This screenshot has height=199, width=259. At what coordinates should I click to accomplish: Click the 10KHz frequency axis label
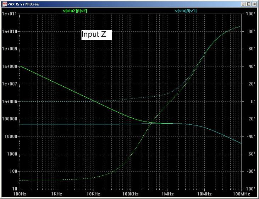point(94,194)
